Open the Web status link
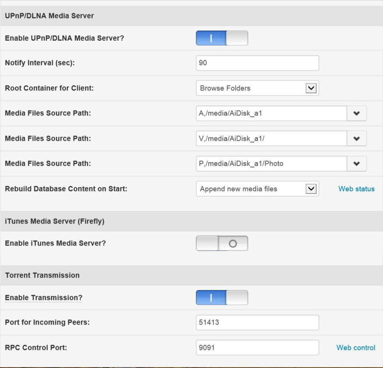This screenshot has height=368, width=383. [356, 189]
